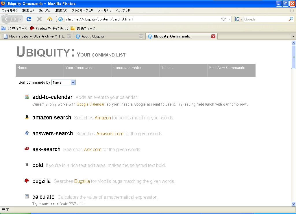Open the Tutorial navigation link

[184, 70]
